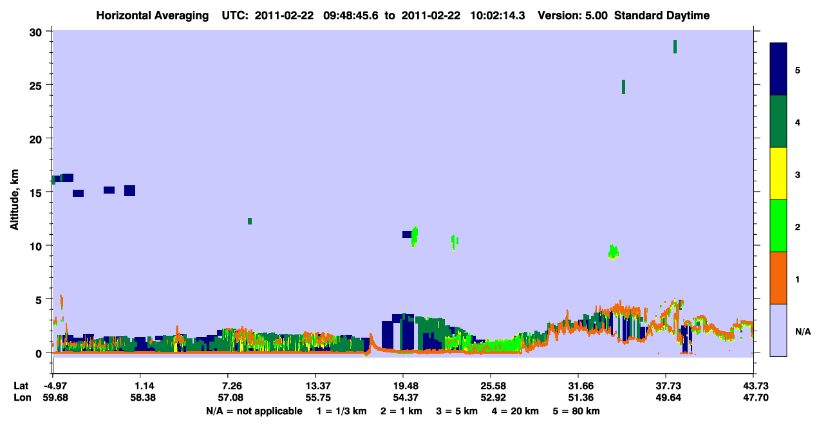Click the altitude tick label '25'
The image size is (837, 429).
coord(37,86)
